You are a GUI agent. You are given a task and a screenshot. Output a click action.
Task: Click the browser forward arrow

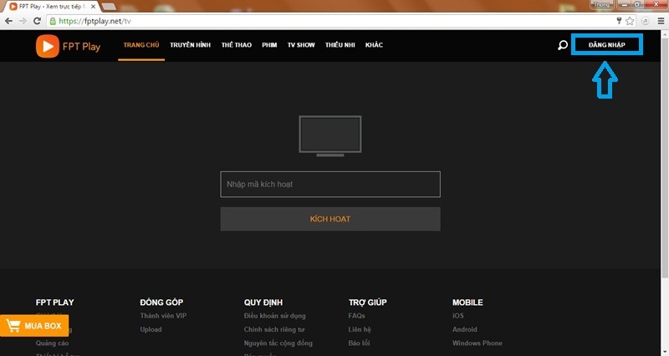pos(23,20)
